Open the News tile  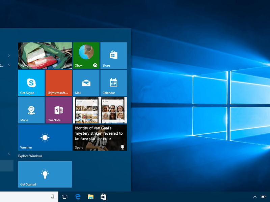click(45, 56)
